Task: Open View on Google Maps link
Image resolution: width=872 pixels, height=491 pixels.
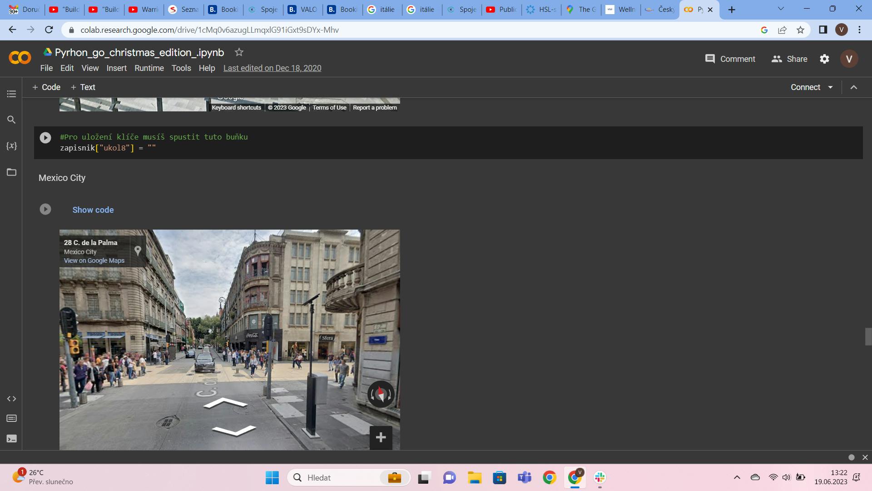Action: pyautogui.click(x=94, y=261)
